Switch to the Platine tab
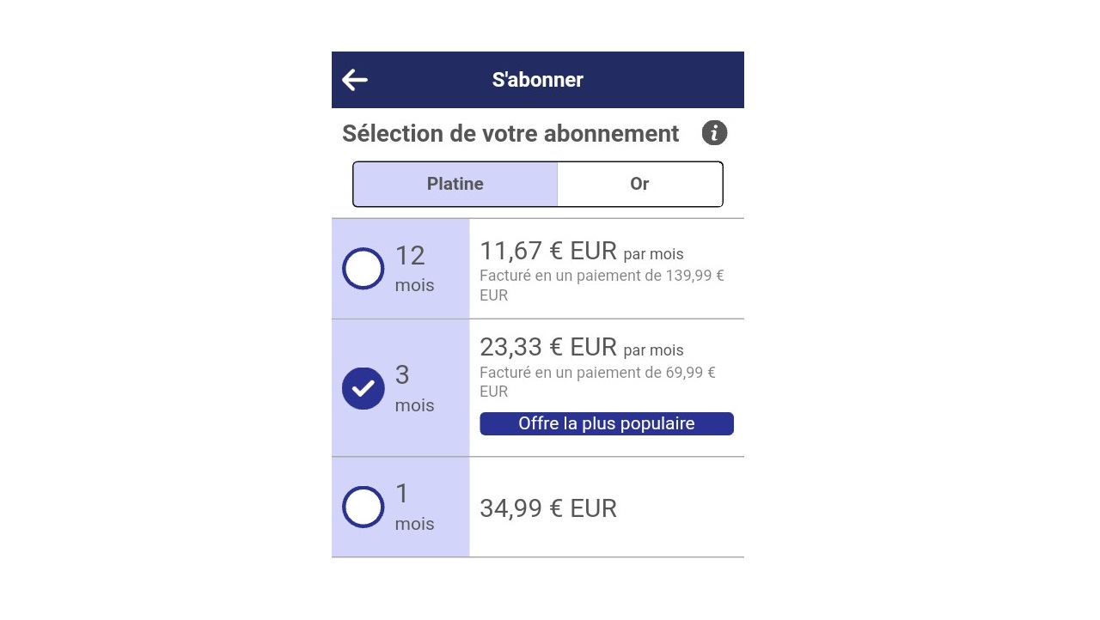The image size is (1100, 620). point(455,184)
